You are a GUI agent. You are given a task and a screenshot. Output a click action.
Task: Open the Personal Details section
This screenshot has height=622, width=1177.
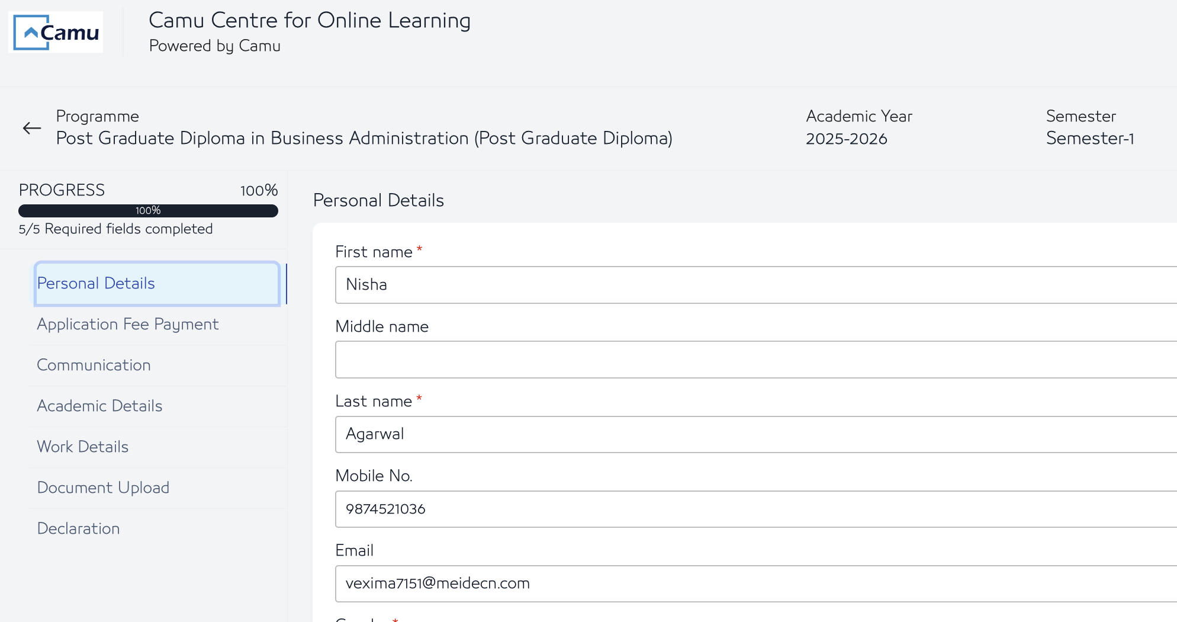95,283
